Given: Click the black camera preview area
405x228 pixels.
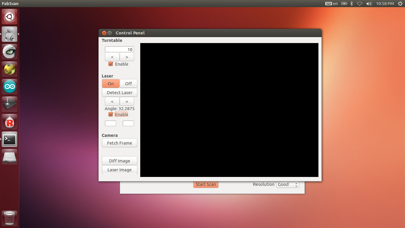Looking at the screenshot, I should tap(229, 110).
